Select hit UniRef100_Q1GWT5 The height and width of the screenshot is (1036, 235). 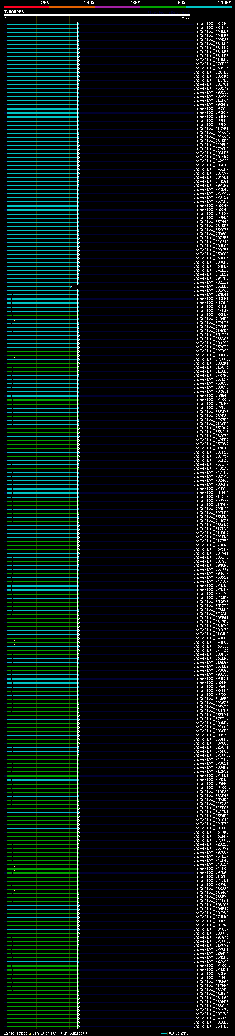point(211,367)
